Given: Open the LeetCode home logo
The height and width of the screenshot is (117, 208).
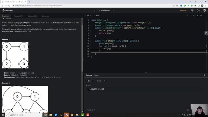Looking at the screenshot, I should 7,10.
